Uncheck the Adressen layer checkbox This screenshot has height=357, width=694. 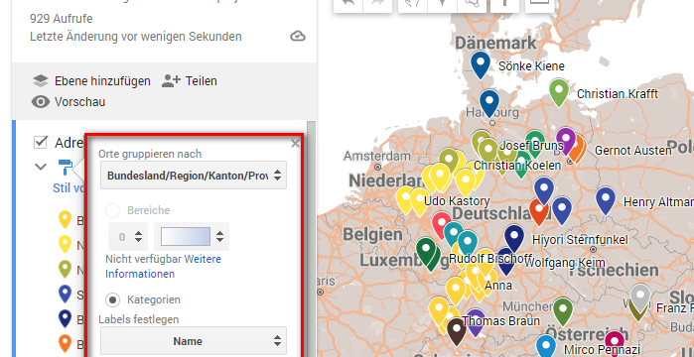pyautogui.click(x=41, y=142)
